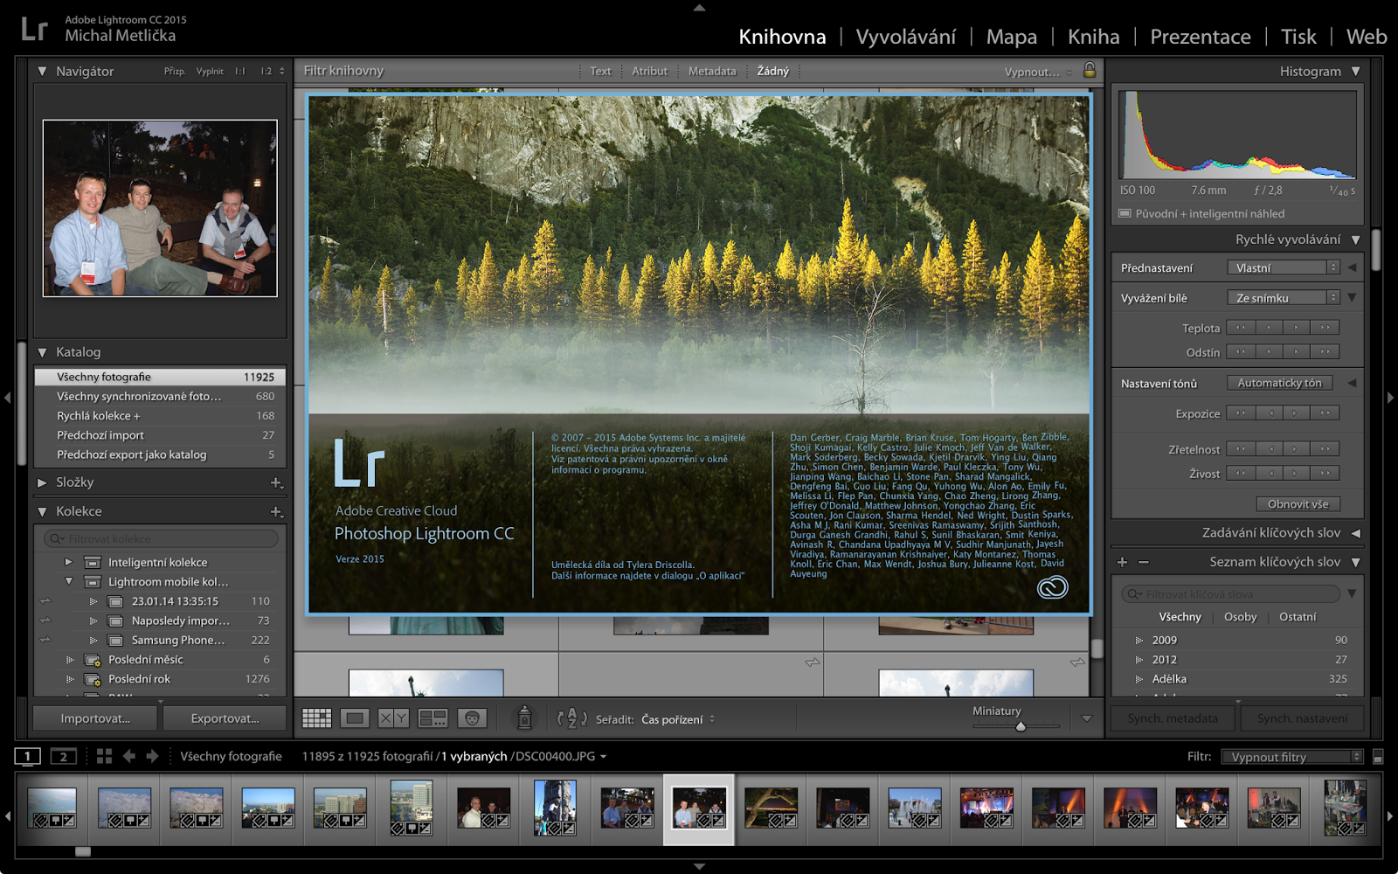Select the Metadata library filter
The height and width of the screenshot is (874, 1398).
[x=712, y=71]
